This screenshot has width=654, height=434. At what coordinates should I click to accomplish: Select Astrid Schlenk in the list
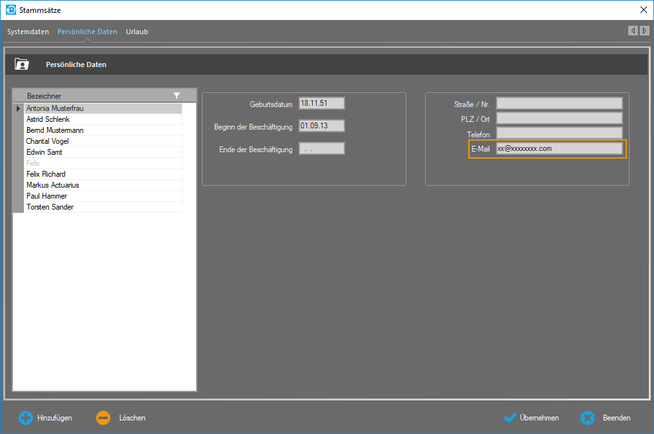pos(48,119)
